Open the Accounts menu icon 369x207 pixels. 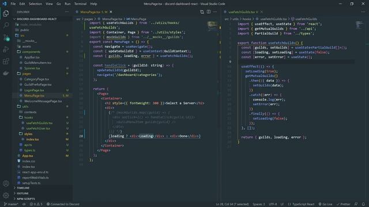6,183
